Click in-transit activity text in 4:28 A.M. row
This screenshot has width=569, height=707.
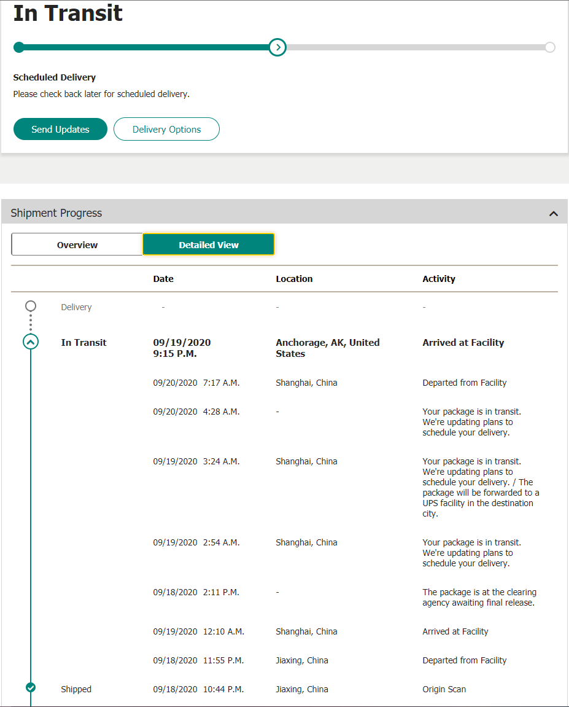471,422
